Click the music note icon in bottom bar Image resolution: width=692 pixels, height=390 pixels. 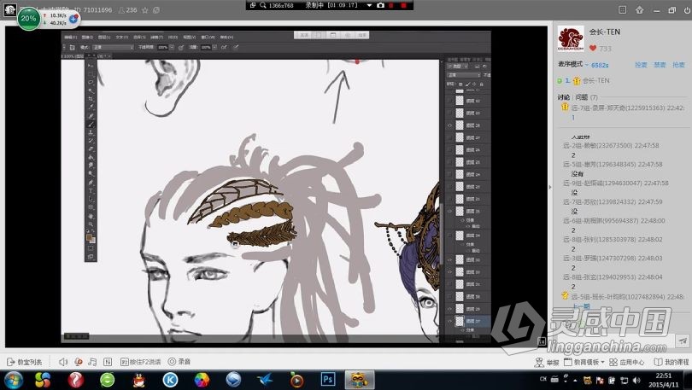click(x=92, y=362)
